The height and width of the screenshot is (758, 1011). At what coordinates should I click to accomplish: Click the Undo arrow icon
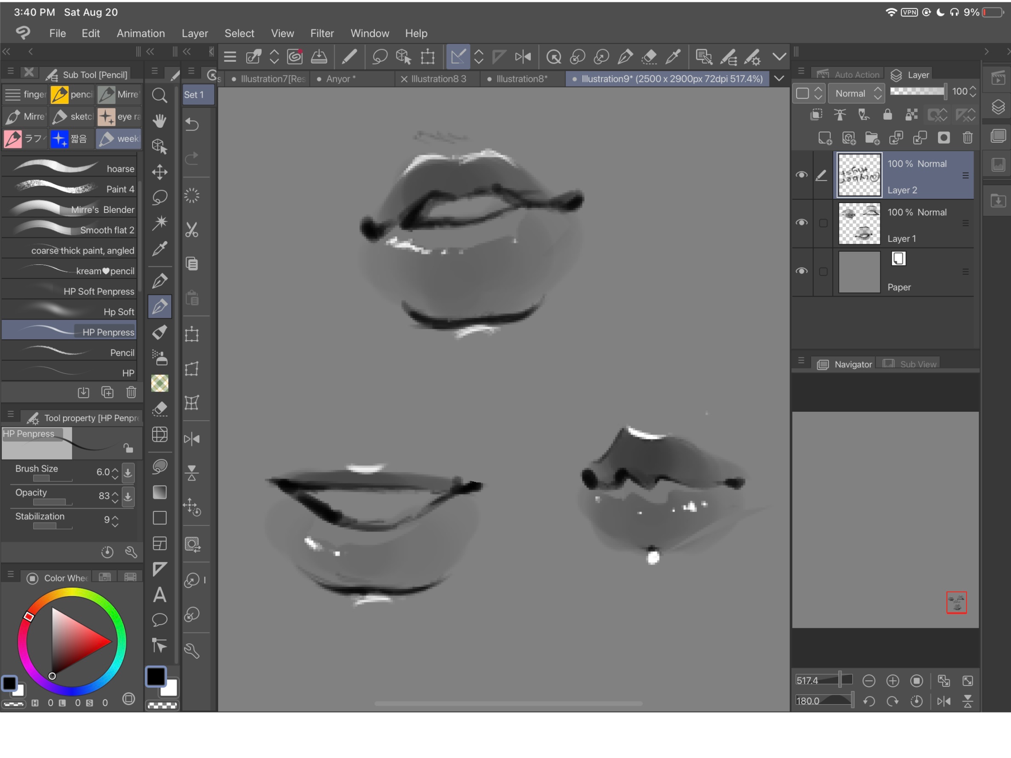click(x=192, y=124)
